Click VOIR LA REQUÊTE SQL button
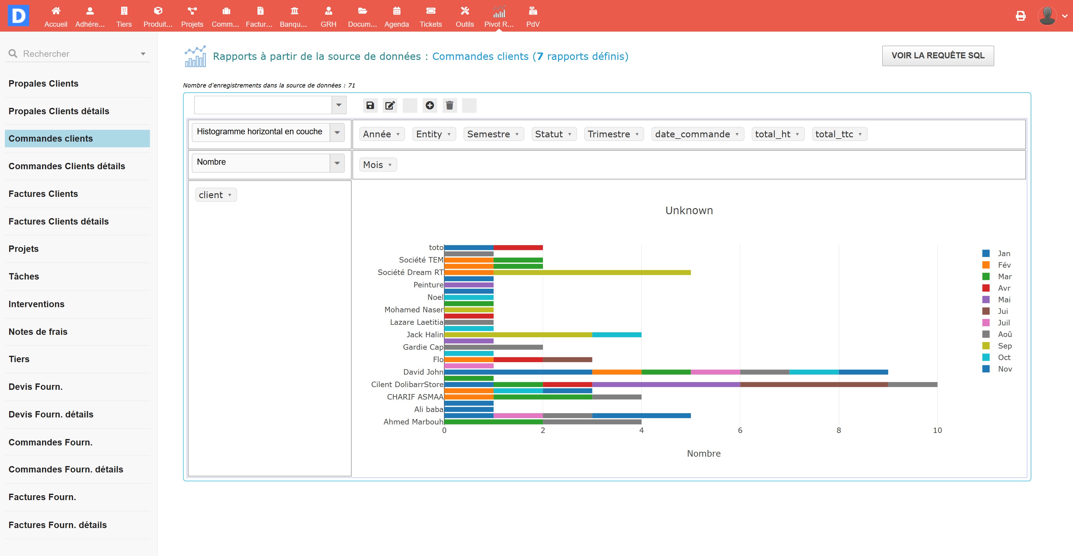The image size is (1073, 556). (938, 56)
